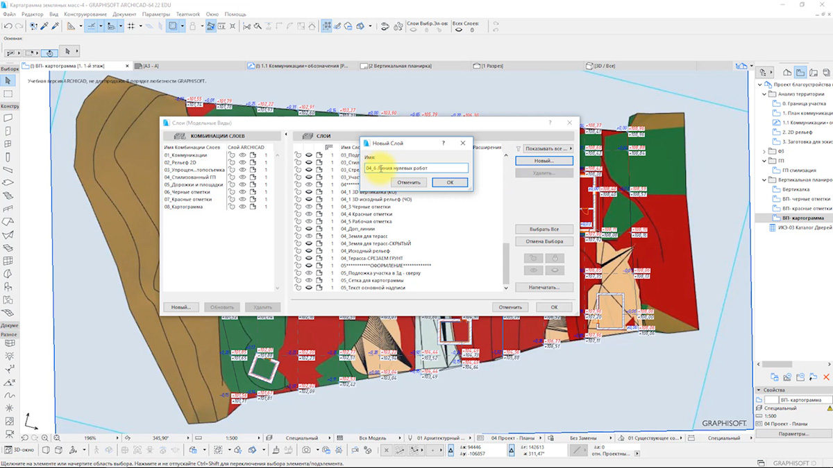Viewport: 833px width, 468px height.
Task: Click the Undo arrow in the toolbar
Action: [8, 26]
